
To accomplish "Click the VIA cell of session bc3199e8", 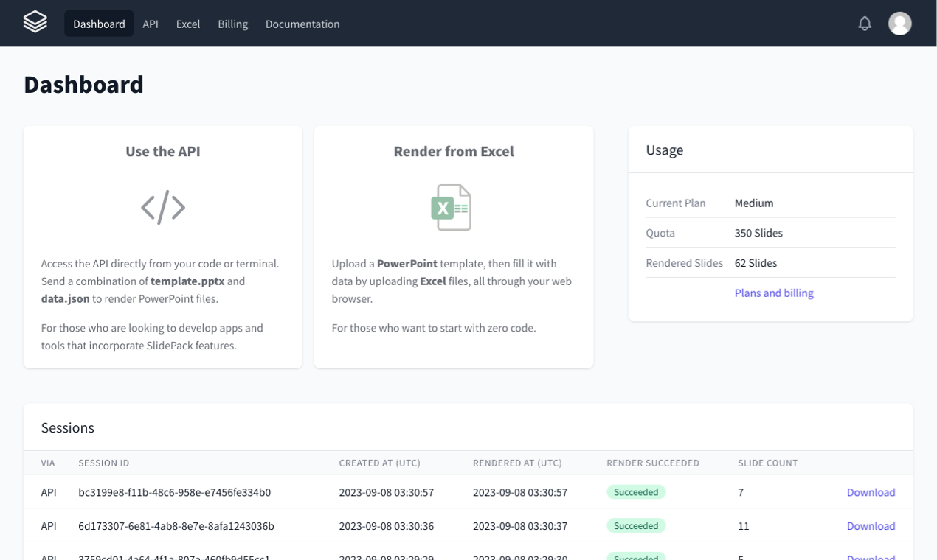I will [49, 492].
